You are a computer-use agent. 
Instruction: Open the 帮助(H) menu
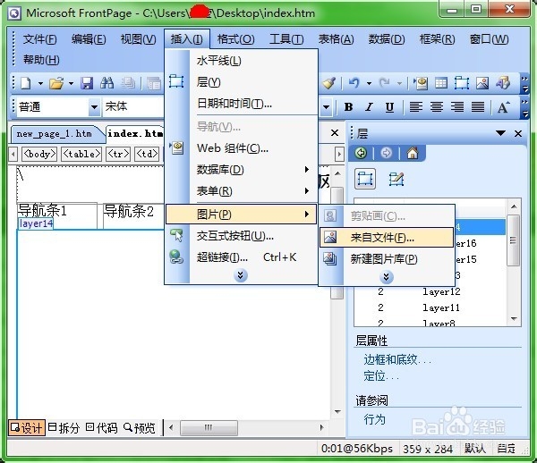pos(41,60)
